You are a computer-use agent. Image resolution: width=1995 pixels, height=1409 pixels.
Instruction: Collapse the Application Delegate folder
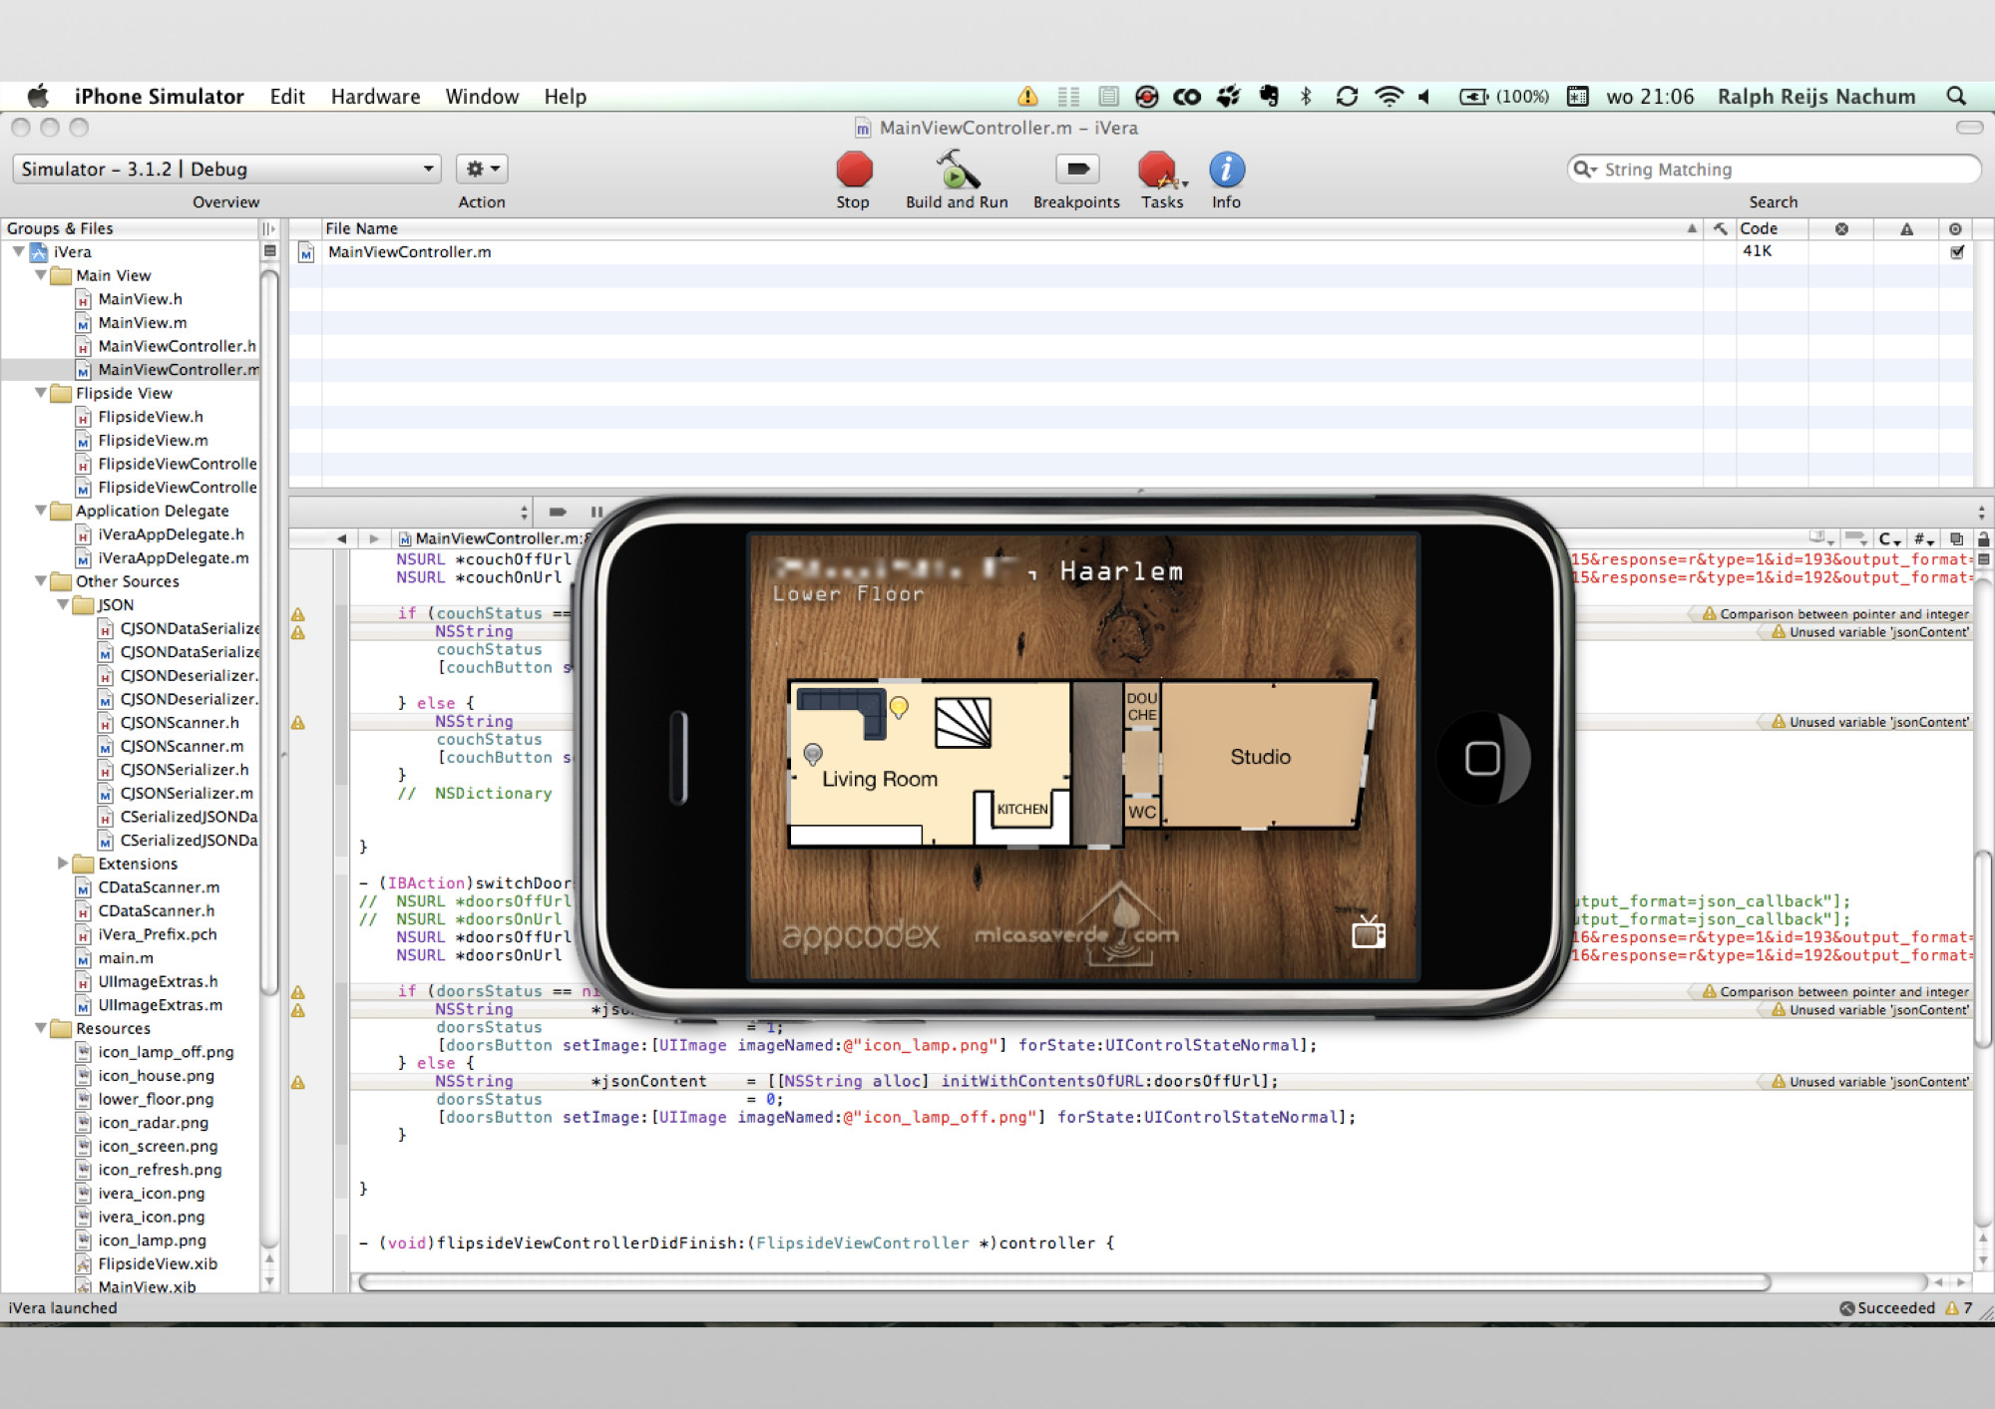pos(40,511)
